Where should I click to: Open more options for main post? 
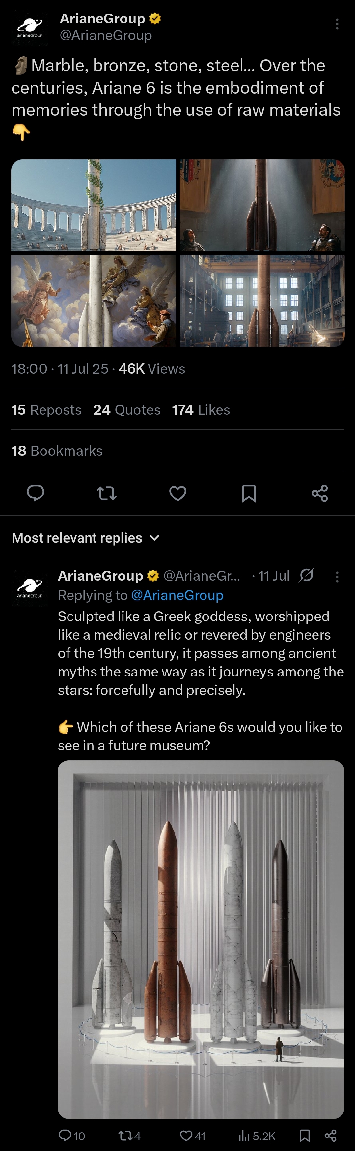tap(337, 24)
